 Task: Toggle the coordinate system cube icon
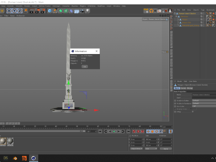point(25,11)
